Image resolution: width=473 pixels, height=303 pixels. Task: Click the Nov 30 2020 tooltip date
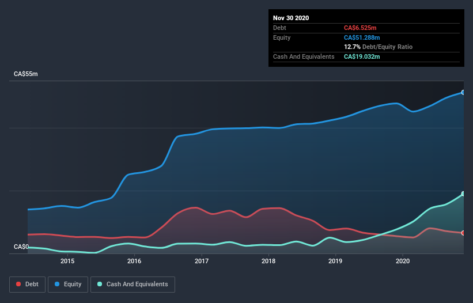291,18
